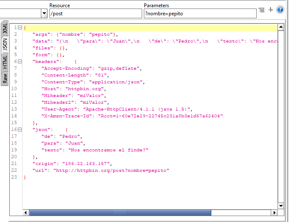This screenshot has width=289, height=222.
Task: Open the help icon next to Parameters
Action: point(280,10)
